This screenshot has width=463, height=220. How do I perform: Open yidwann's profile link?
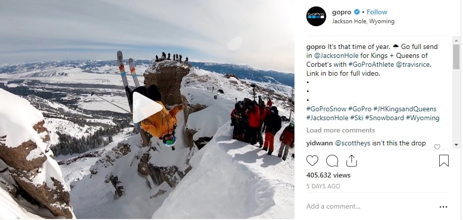point(320,143)
